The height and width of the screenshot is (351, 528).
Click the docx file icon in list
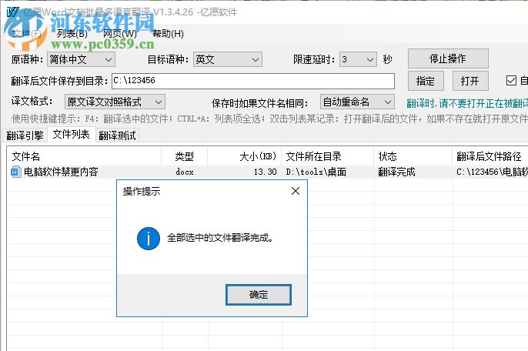coord(15,172)
